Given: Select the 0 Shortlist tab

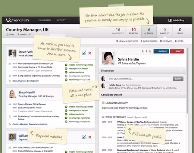Looking at the screenshot, I should pyautogui.click(x=165, y=31).
